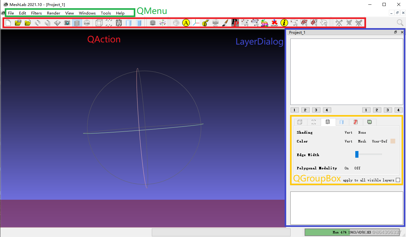Export mesh using the disk icon

[x=57, y=23]
